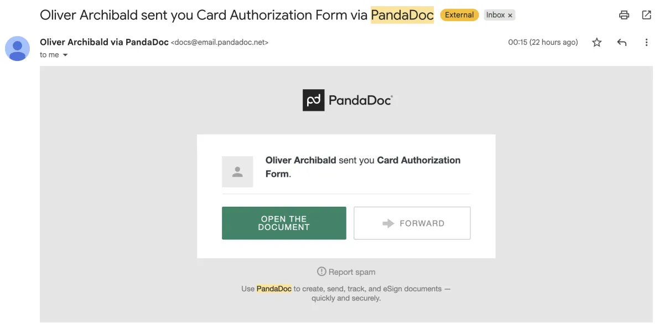Click the Report spam link
The image size is (664, 333).
352,272
